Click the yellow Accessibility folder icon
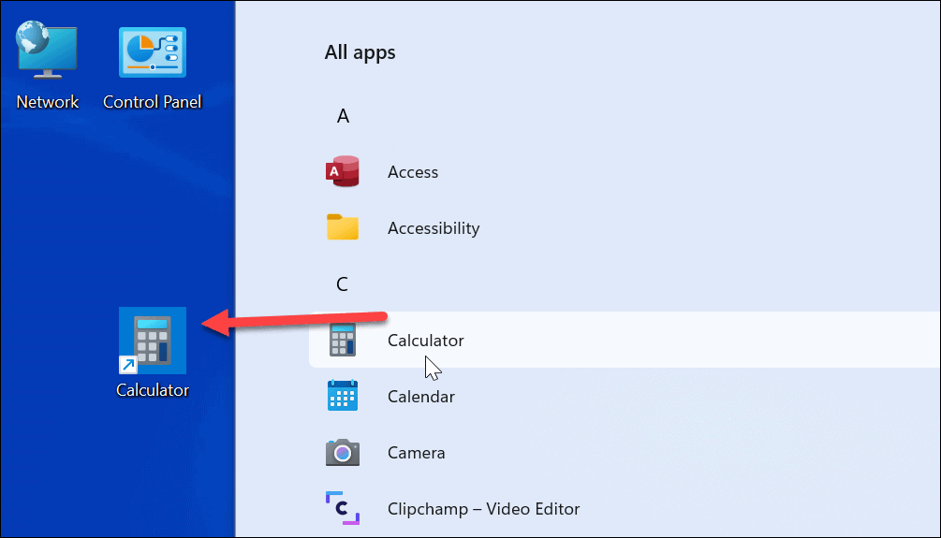 pyautogui.click(x=343, y=228)
